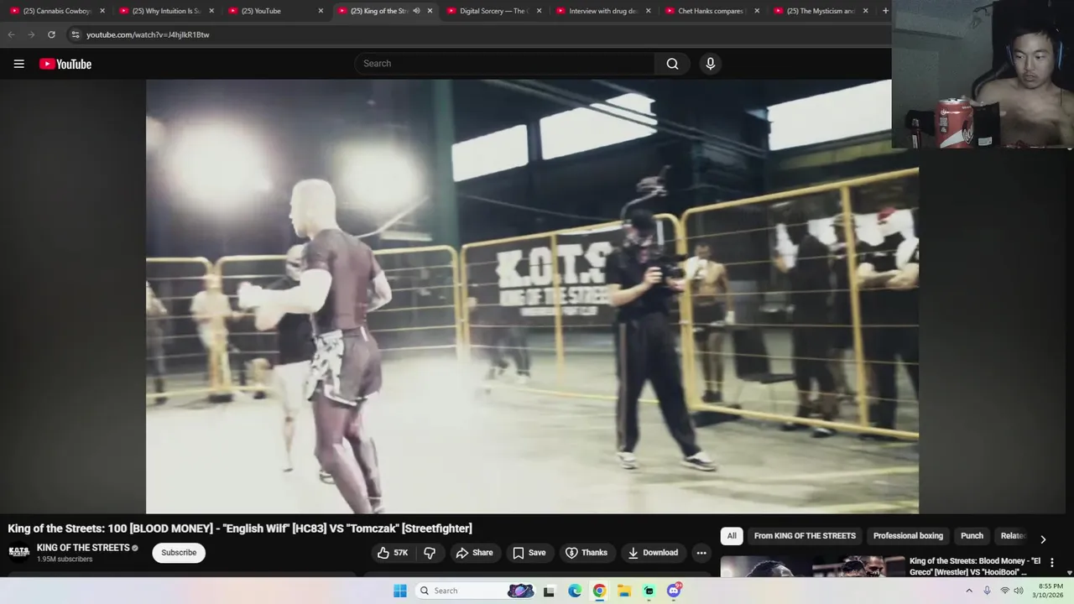
Task: Open options menu for El Greco video
Action: pyautogui.click(x=1052, y=563)
